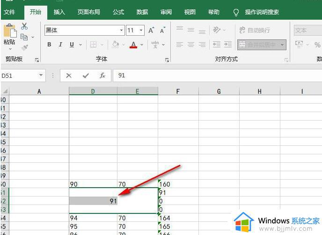Toggle Underline formatting

pos(72,45)
